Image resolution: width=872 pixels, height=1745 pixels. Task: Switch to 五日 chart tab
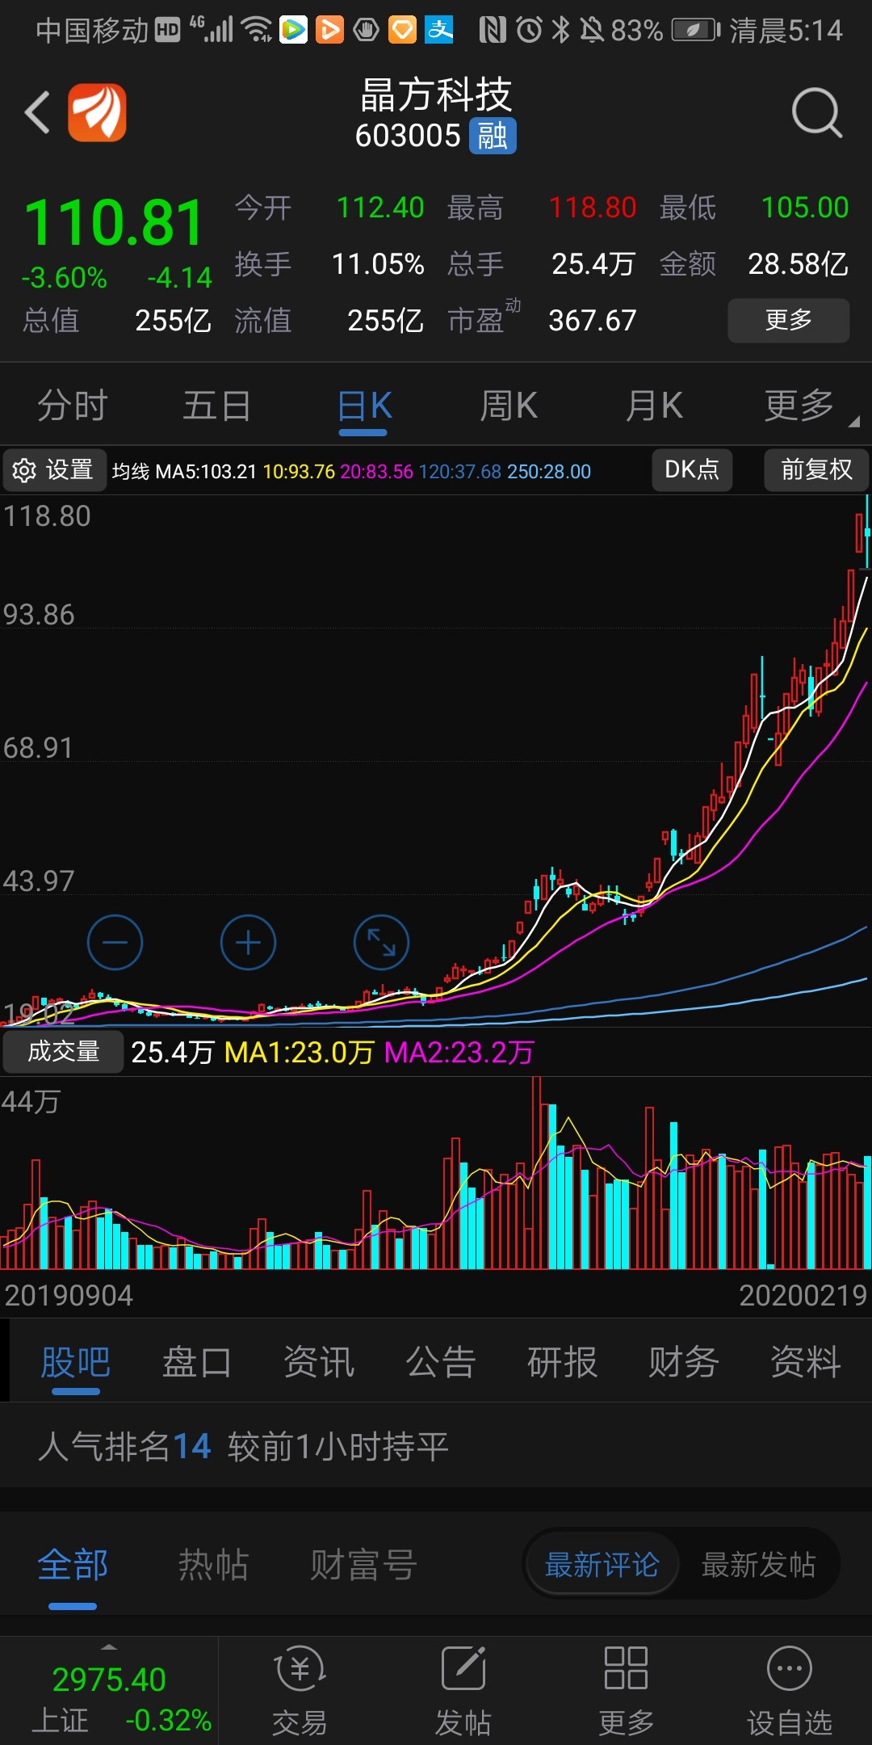pyautogui.click(x=217, y=406)
